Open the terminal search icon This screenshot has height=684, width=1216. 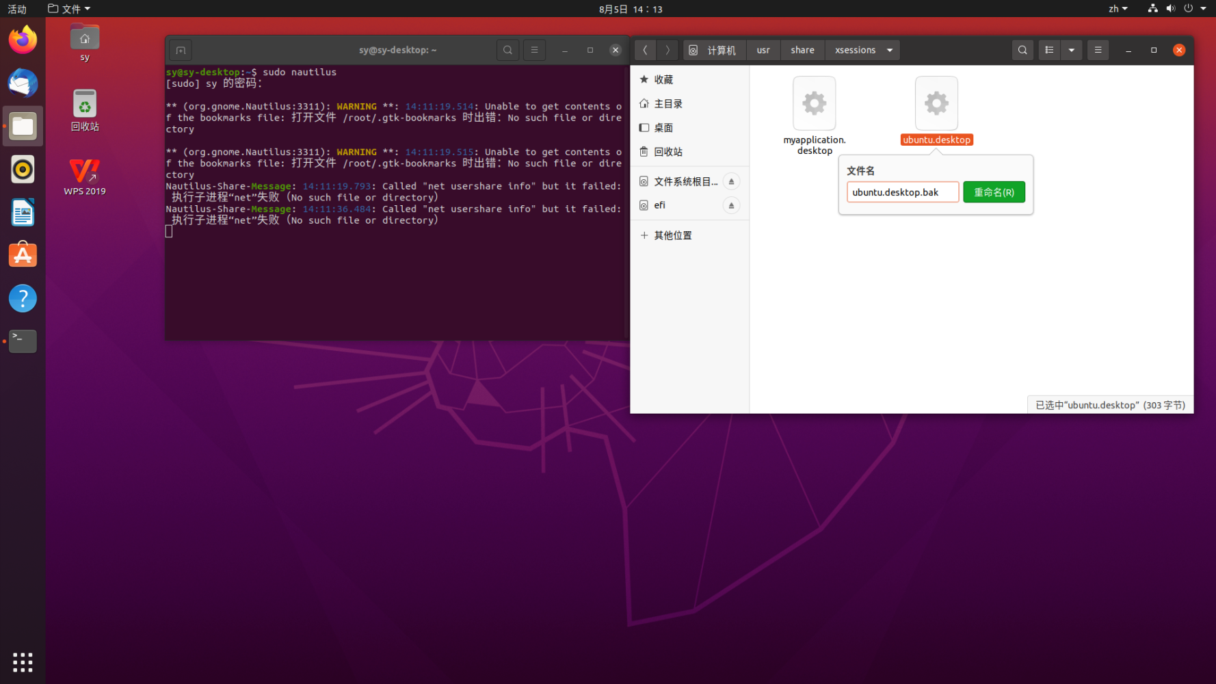click(x=507, y=50)
